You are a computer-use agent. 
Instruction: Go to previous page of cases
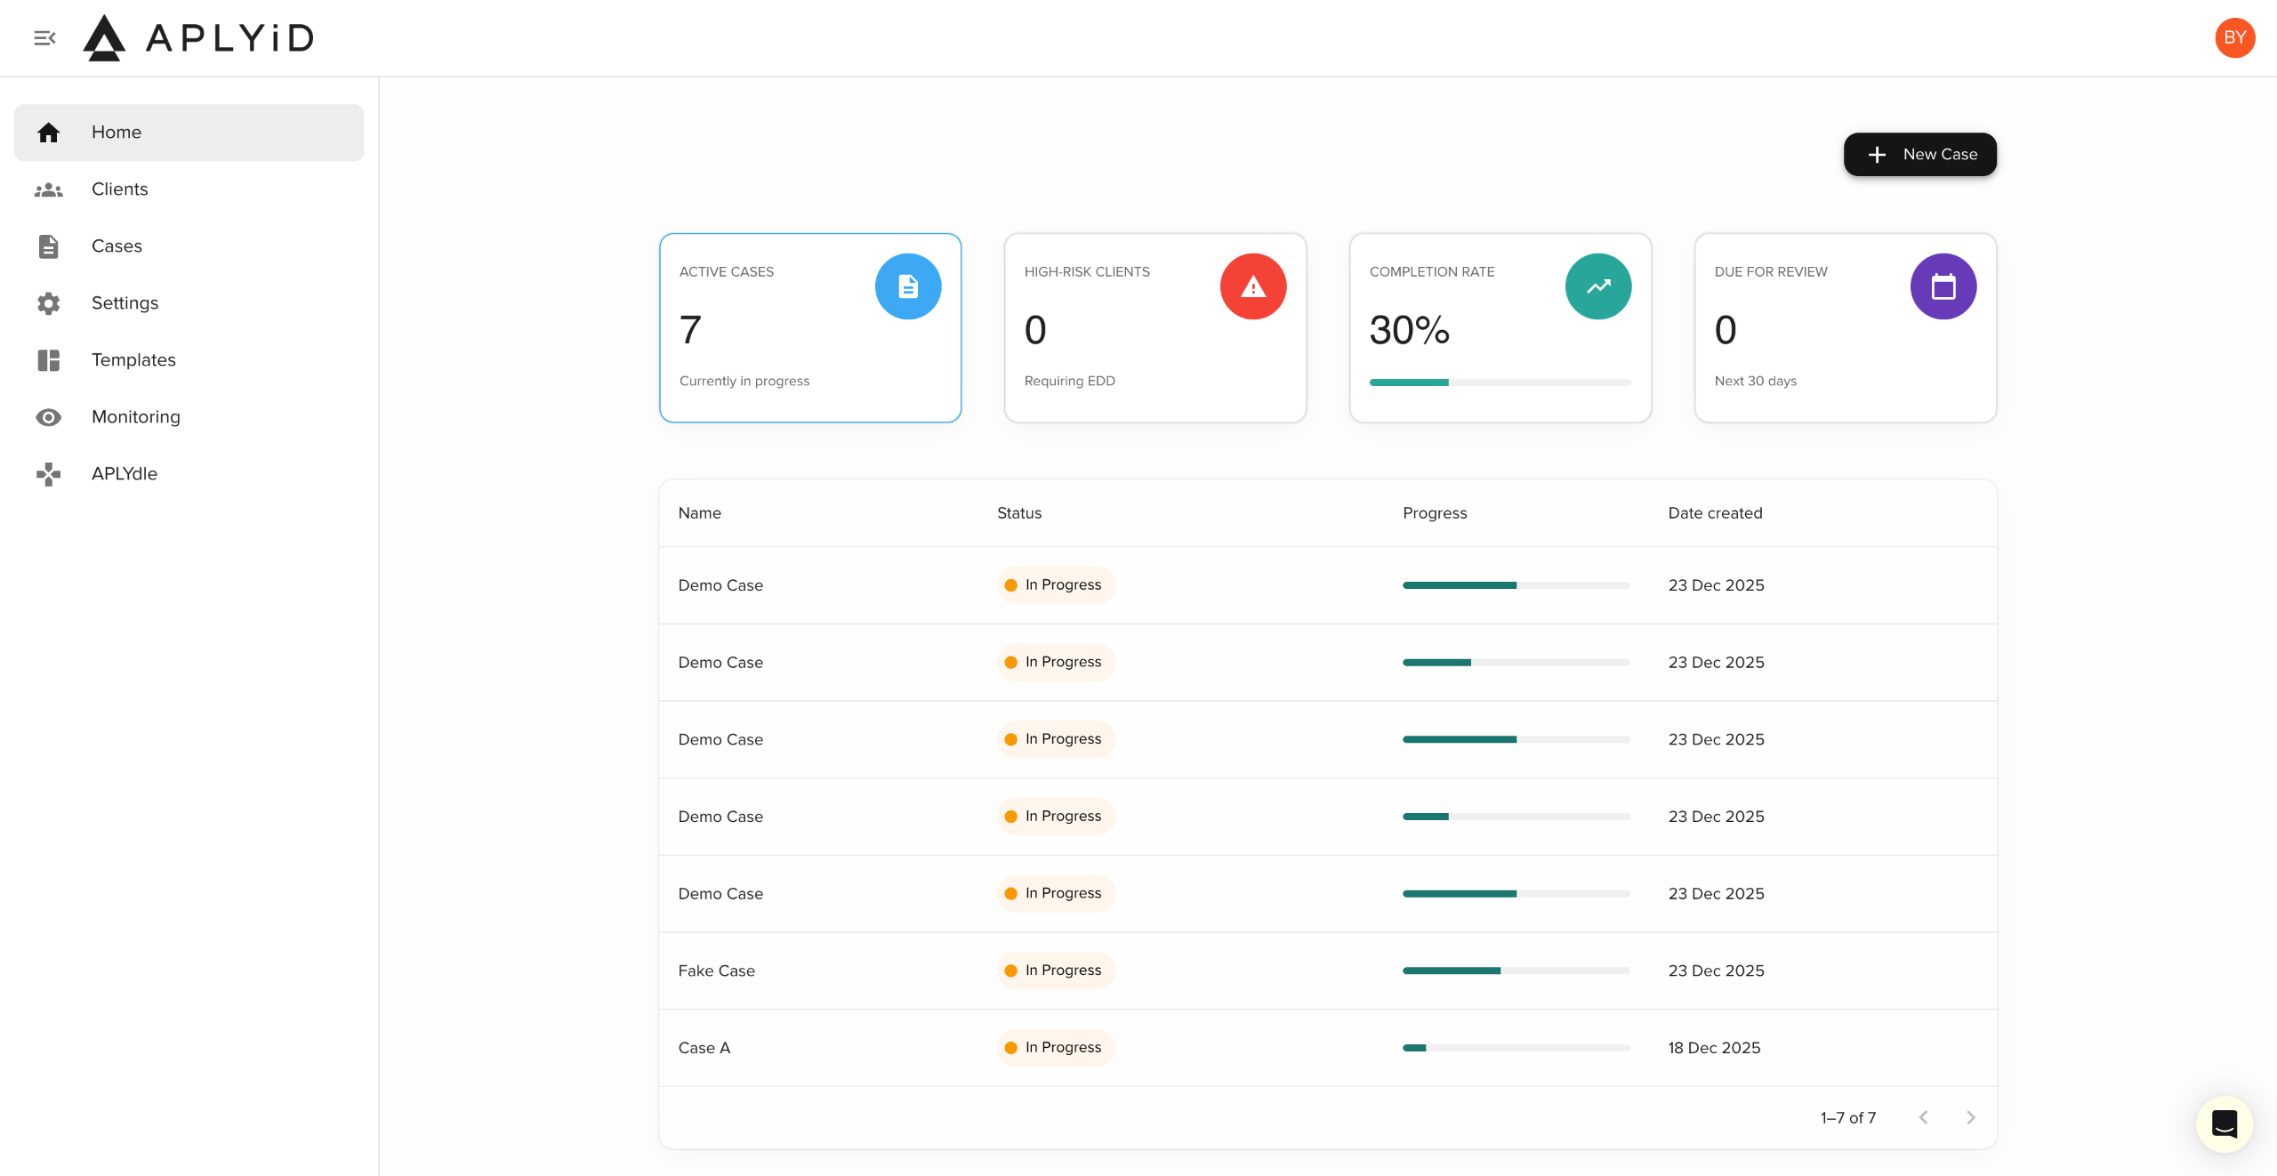pyautogui.click(x=1923, y=1117)
